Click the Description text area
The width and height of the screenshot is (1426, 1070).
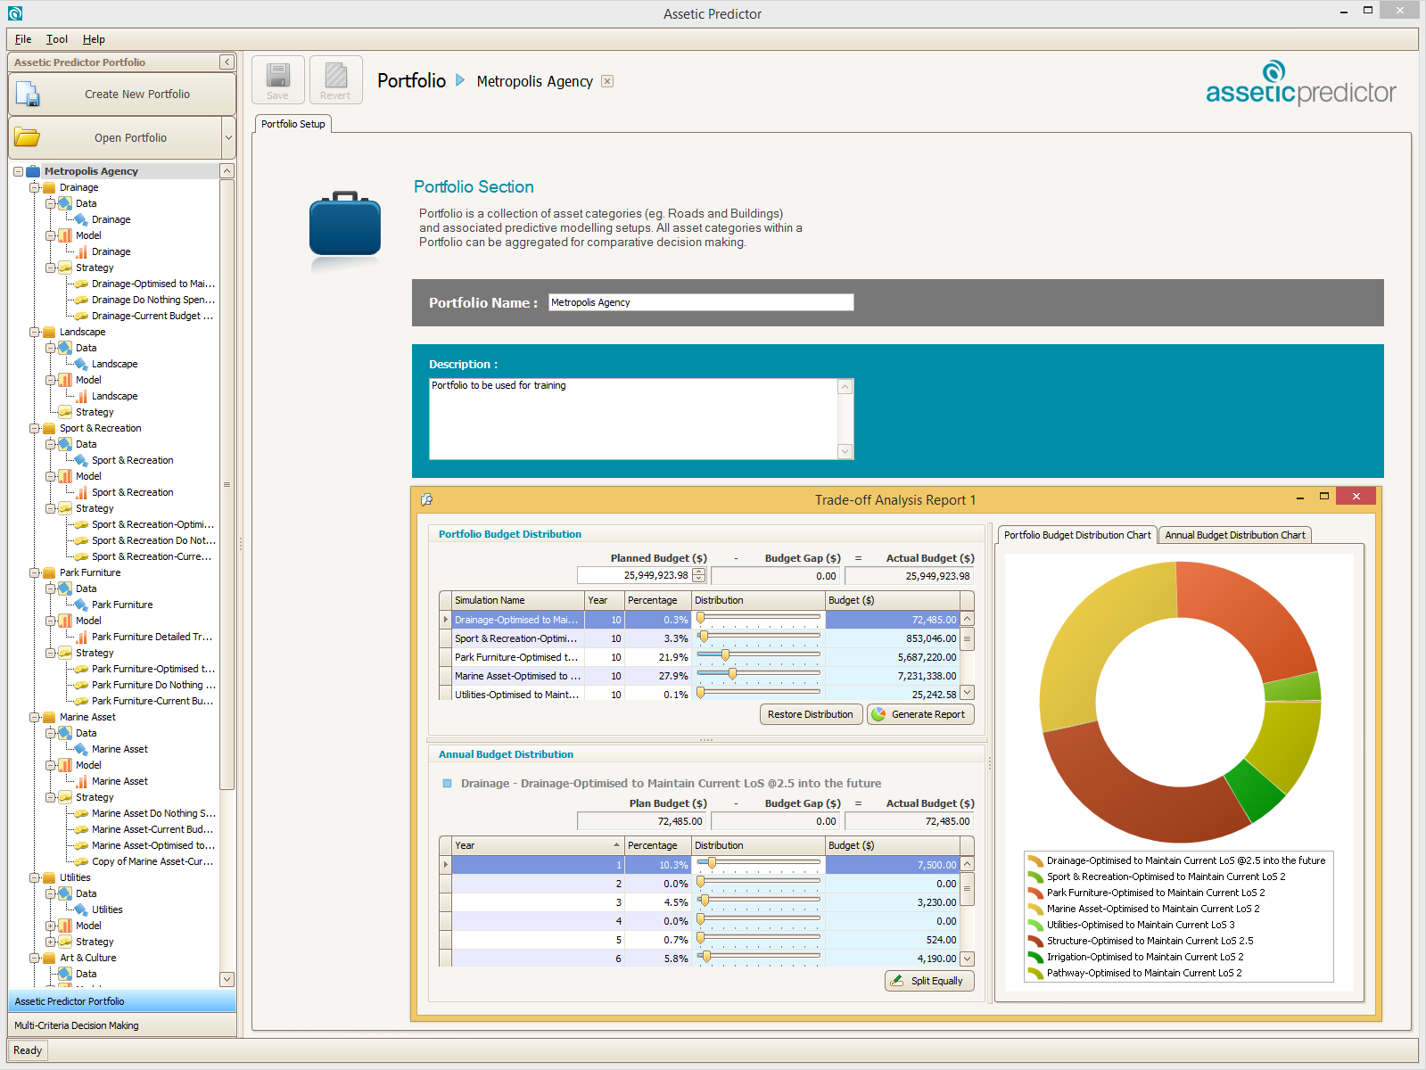point(641,419)
